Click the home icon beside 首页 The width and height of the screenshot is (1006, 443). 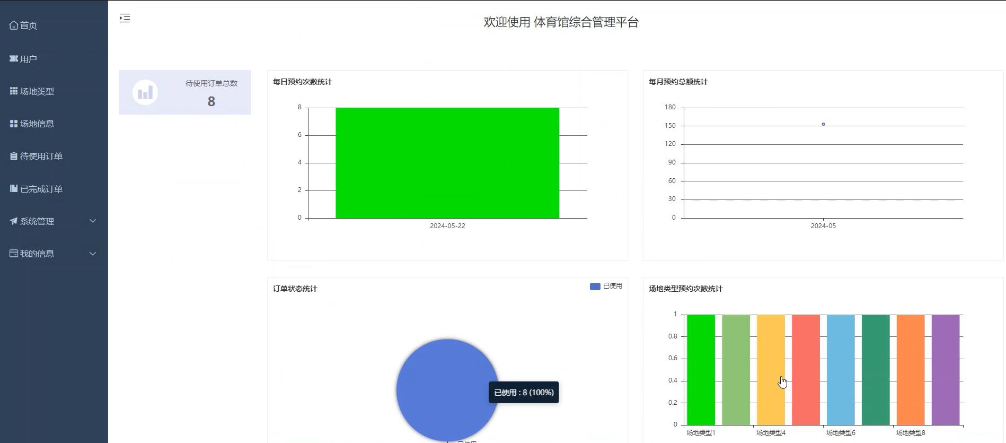coord(14,25)
